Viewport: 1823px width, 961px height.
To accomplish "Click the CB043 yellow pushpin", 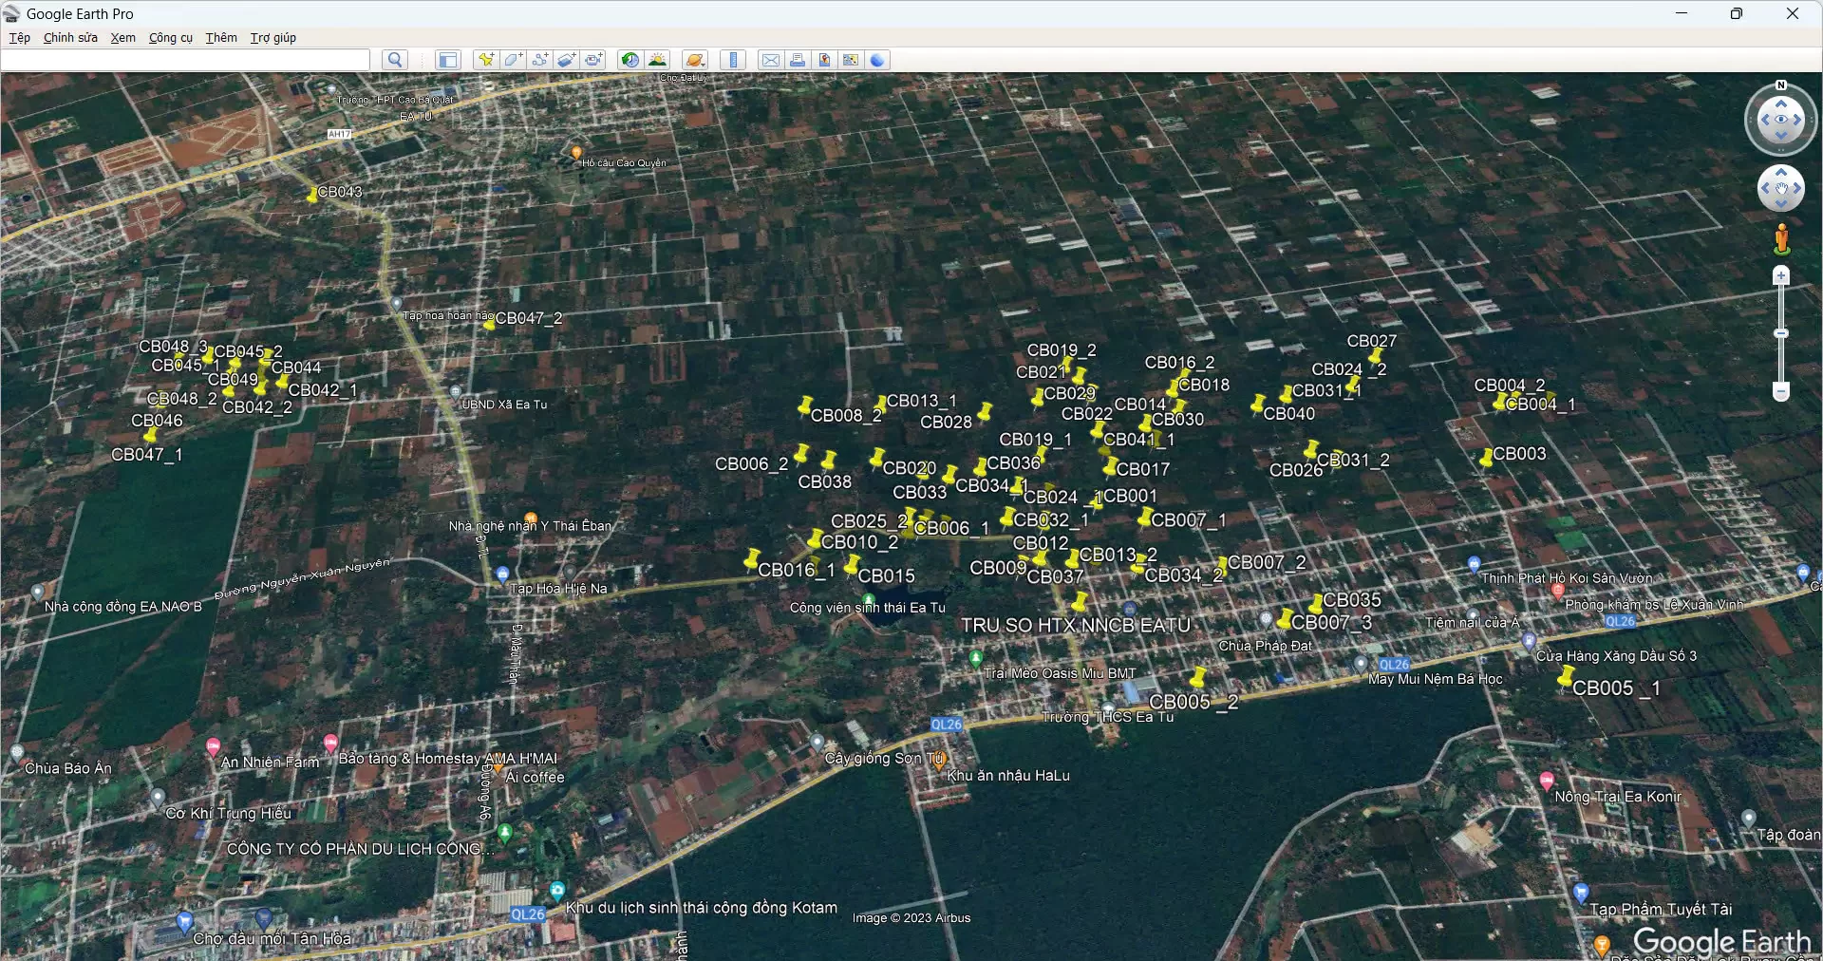I will [x=311, y=195].
